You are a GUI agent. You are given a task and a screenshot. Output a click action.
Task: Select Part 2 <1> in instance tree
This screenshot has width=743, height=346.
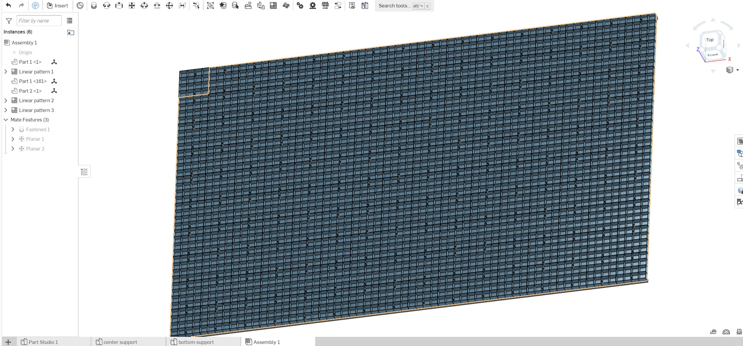(30, 91)
